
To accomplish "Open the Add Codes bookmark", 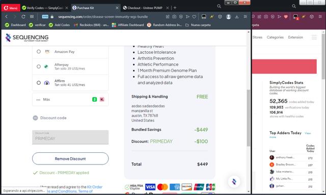I will (59, 25).
